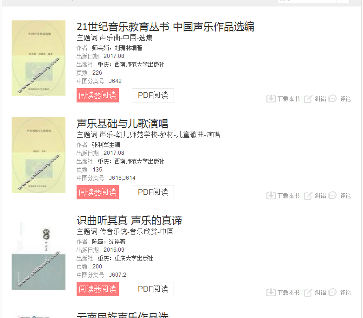Click 评论 comment icon for 识曲听其真
363x318 pixels.
click(333, 292)
